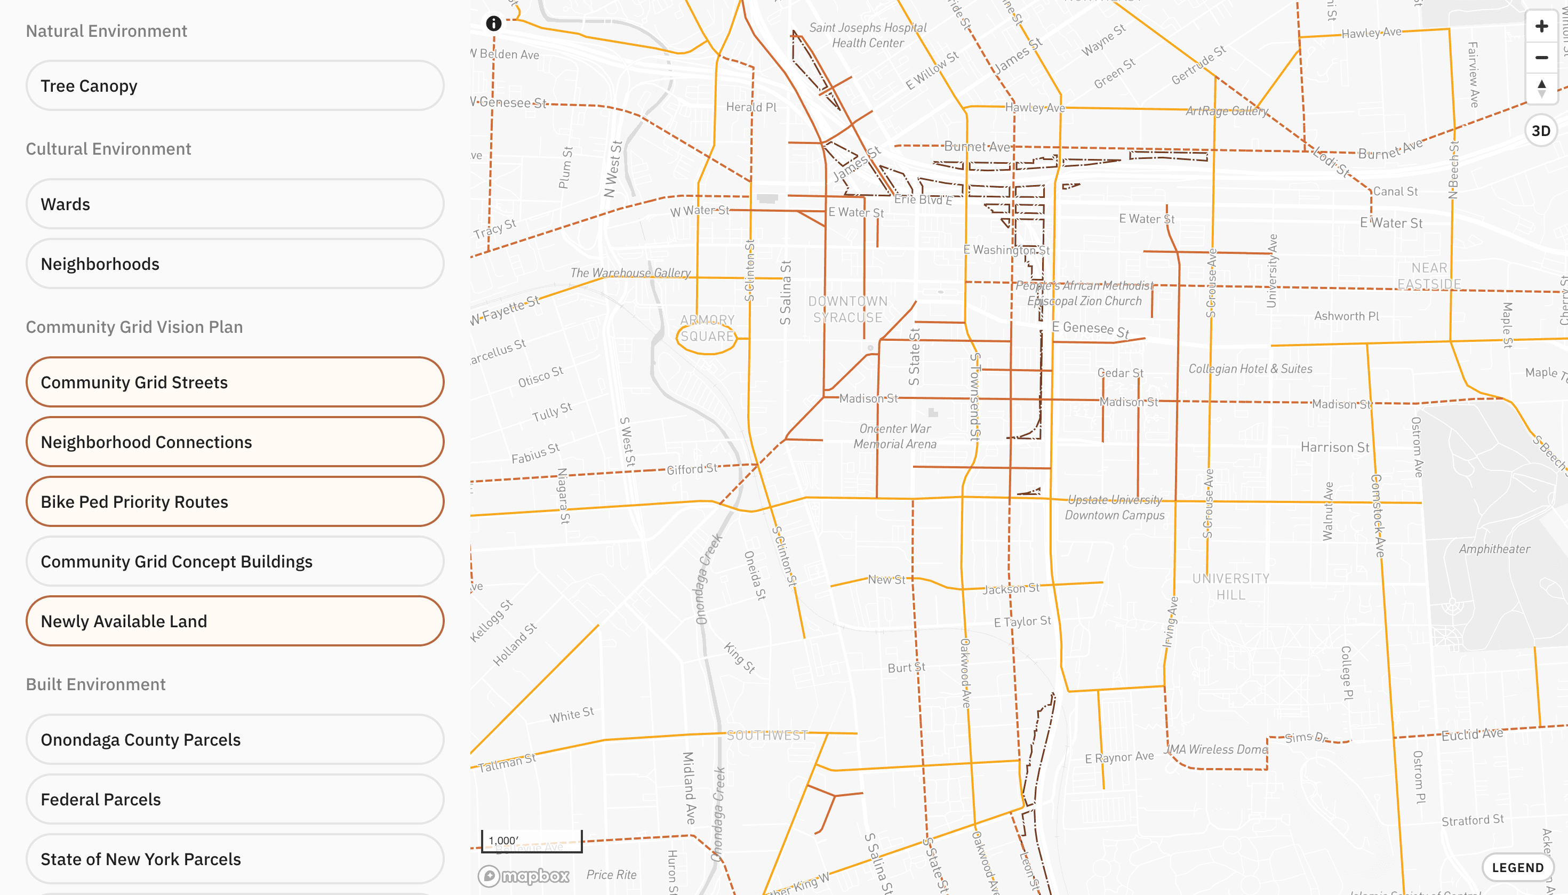Enable the Neighborhoods layer
This screenshot has height=895, width=1568.
pyautogui.click(x=235, y=263)
